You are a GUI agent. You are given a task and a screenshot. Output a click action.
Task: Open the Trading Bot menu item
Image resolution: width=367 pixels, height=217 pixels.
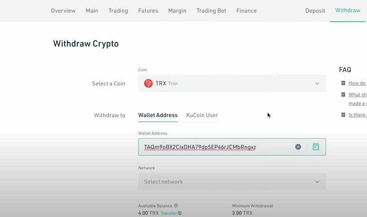tap(211, 11)
